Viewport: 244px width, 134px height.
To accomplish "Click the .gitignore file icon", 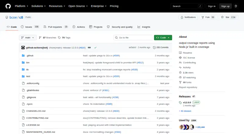I will coord(23,97).
